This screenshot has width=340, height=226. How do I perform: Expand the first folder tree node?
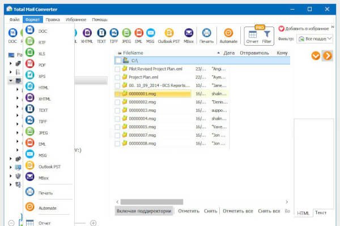click(x=11, y=63)
